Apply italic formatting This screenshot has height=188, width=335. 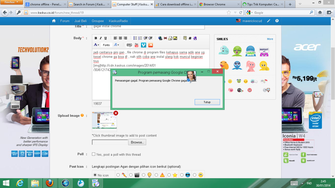coord(100,38)
